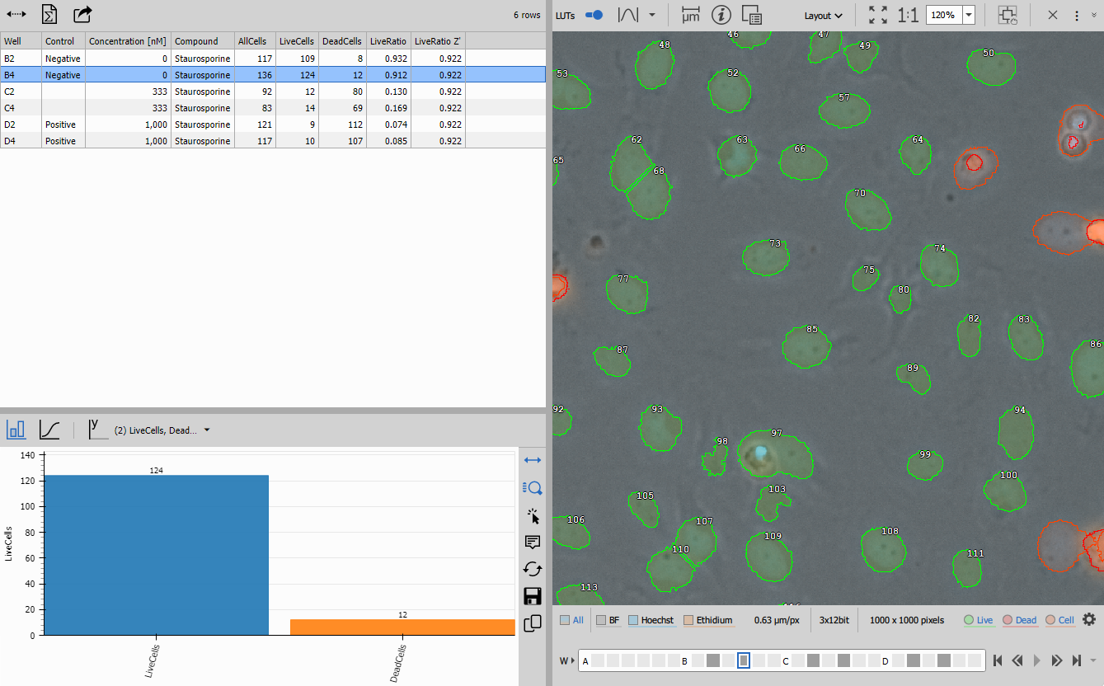This screenshot has width=1104, height=686.
Task: Switch to the curve graph view
Action: tap(49, 430)
